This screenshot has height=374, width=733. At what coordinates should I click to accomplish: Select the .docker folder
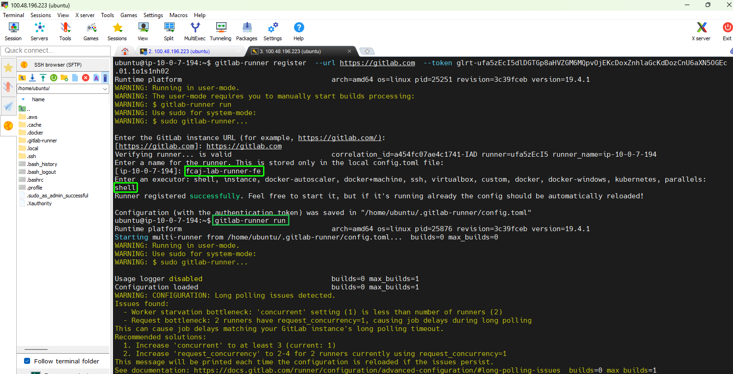[x=35, y=133]
